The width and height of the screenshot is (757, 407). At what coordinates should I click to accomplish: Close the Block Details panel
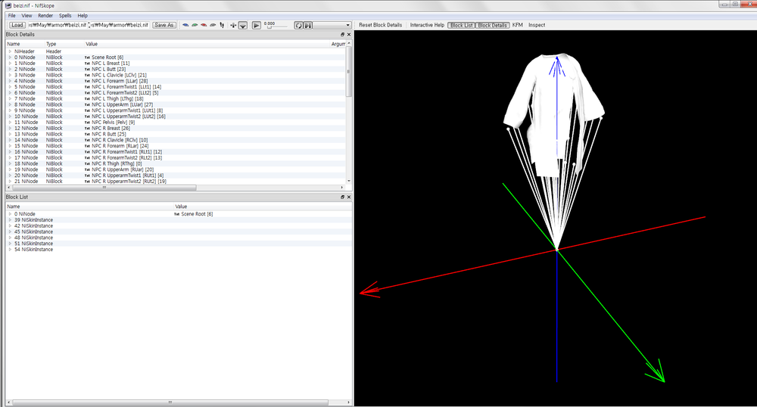(x=348, y=35)
